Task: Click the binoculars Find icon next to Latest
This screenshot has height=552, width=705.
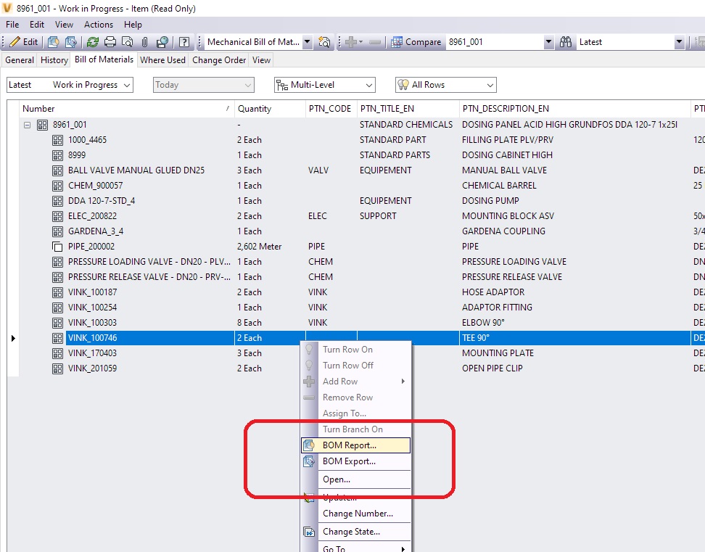Action: (566, 42)
